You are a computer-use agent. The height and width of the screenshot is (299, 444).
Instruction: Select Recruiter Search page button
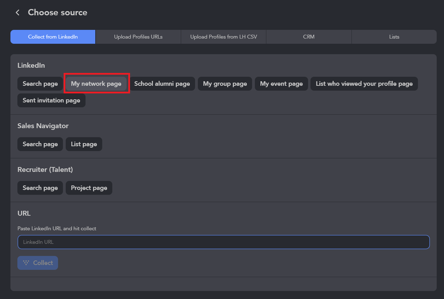(x=40, y=188)
